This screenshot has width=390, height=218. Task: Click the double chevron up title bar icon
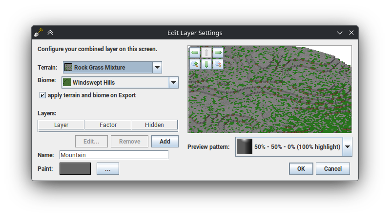(50, 33)
